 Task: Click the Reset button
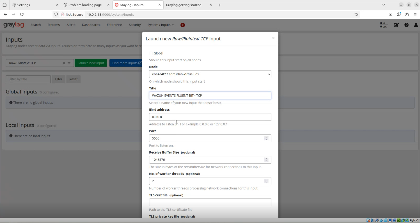[73, 79]
